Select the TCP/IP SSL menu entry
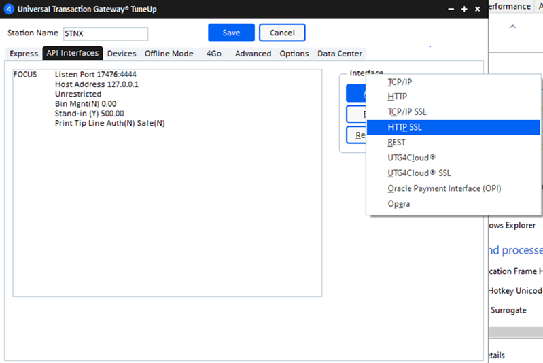The image size is (543, 363). point(453,112)
